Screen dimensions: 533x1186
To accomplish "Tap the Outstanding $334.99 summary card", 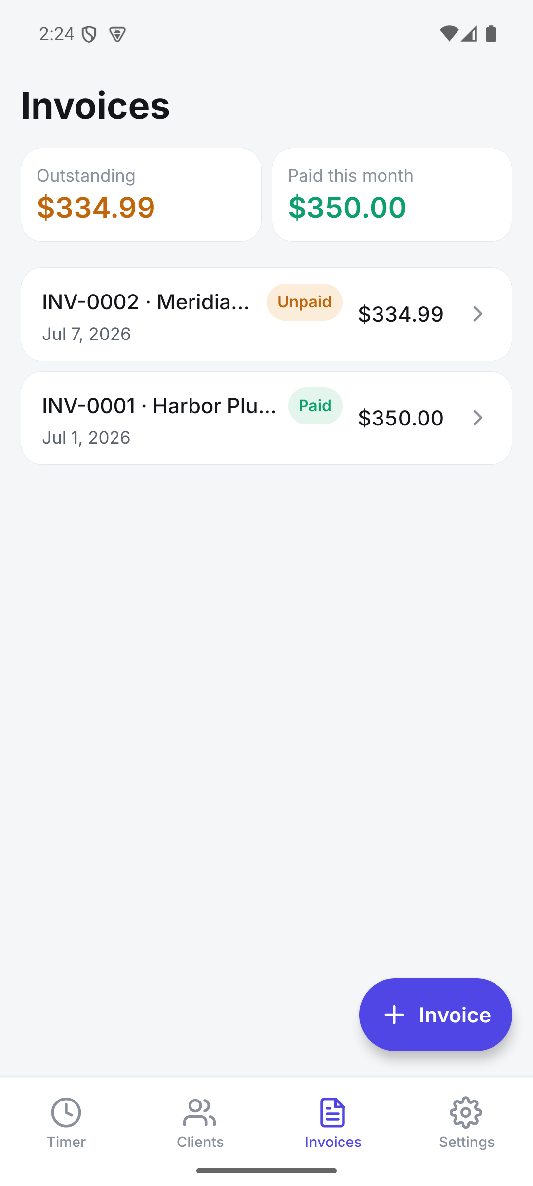I will [141, 195].
